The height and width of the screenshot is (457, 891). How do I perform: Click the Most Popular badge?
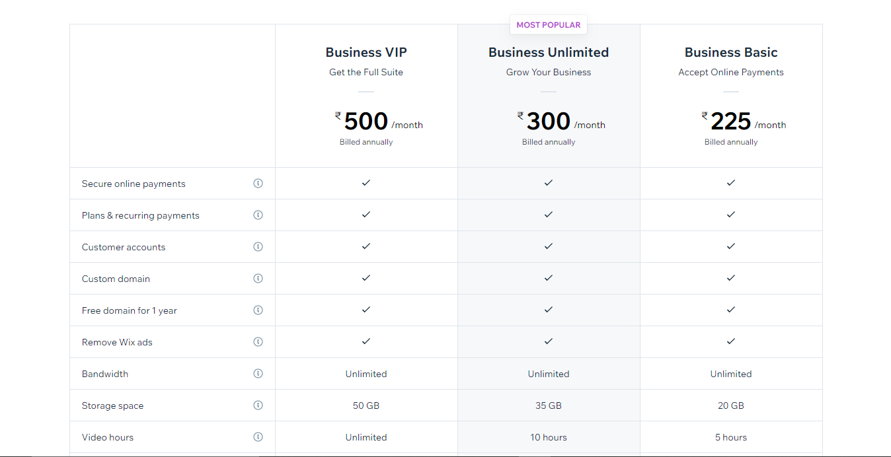pyautogui.click(x=549, y=25)
